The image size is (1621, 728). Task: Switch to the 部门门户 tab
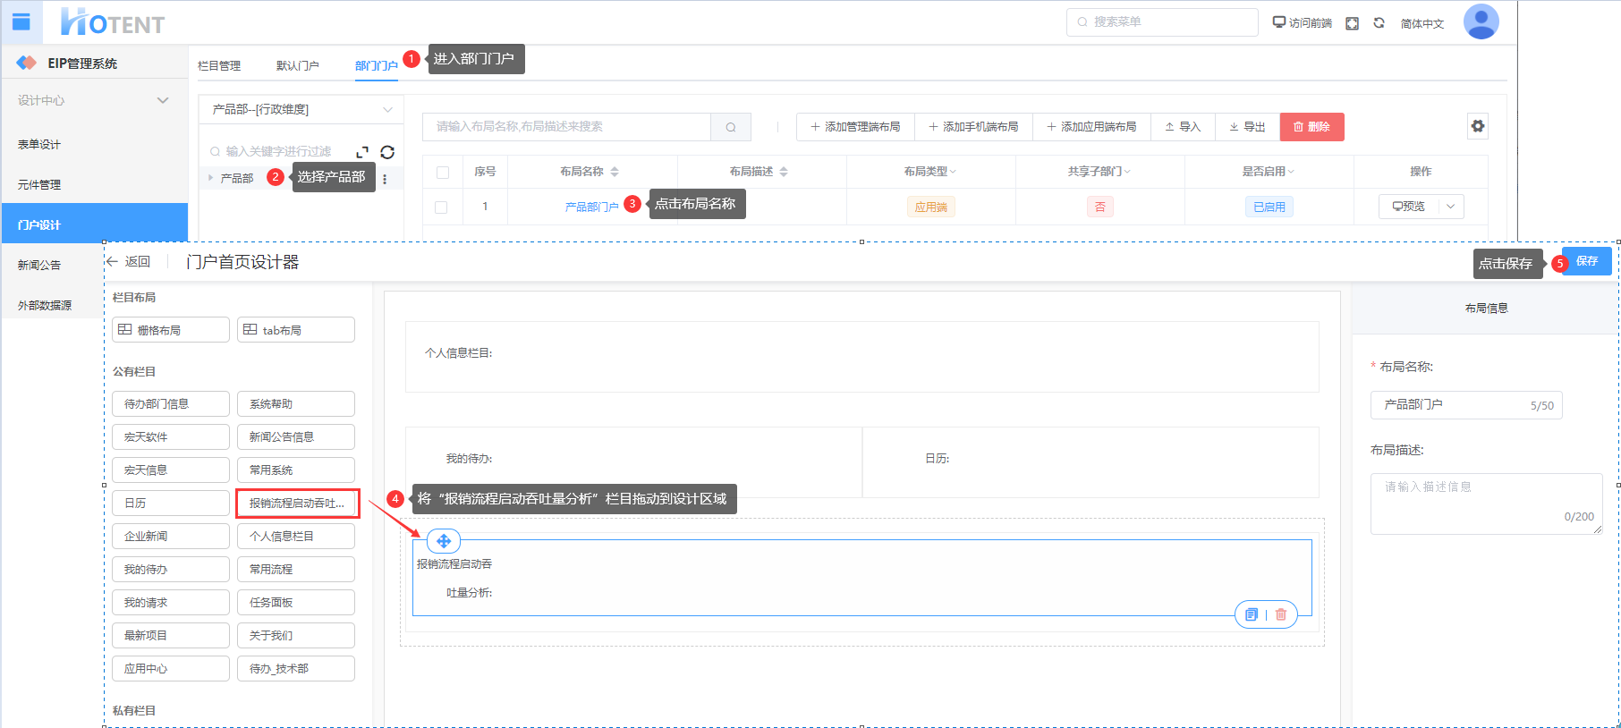click(377, 66)
